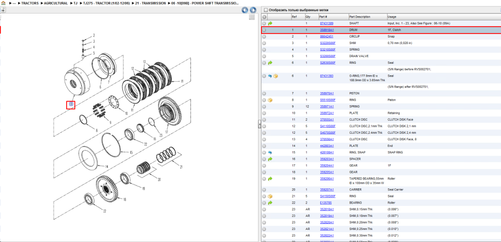Image resolution: width=501 pixels, height=242 pixels.
Task: Click the blue arrow on 428108A1 row
Action: 270,152
